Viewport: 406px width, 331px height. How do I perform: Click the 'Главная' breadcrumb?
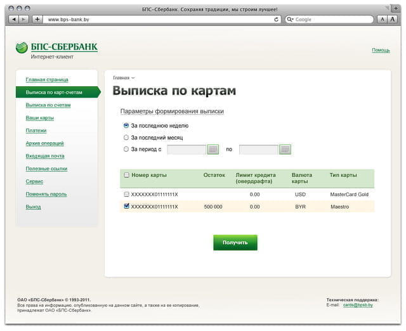click(121, 77)
